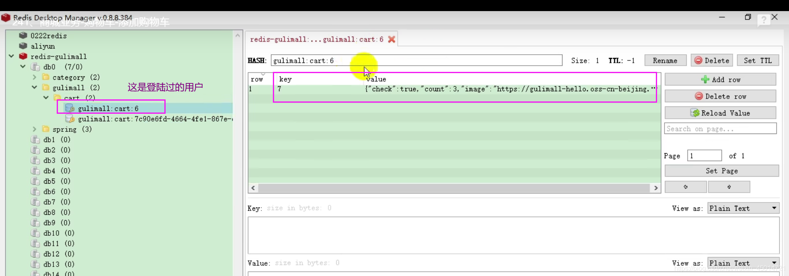Click the aliyun connection icon
This screenshot has width=789, height=276.
tap(23, 46)
